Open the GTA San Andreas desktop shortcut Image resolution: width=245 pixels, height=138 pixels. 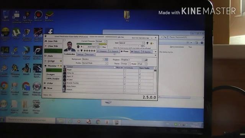pyautogui.click(x=36, y=107)
